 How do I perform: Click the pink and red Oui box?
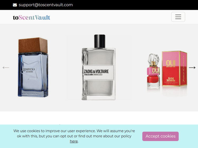(x=175, y=69)
